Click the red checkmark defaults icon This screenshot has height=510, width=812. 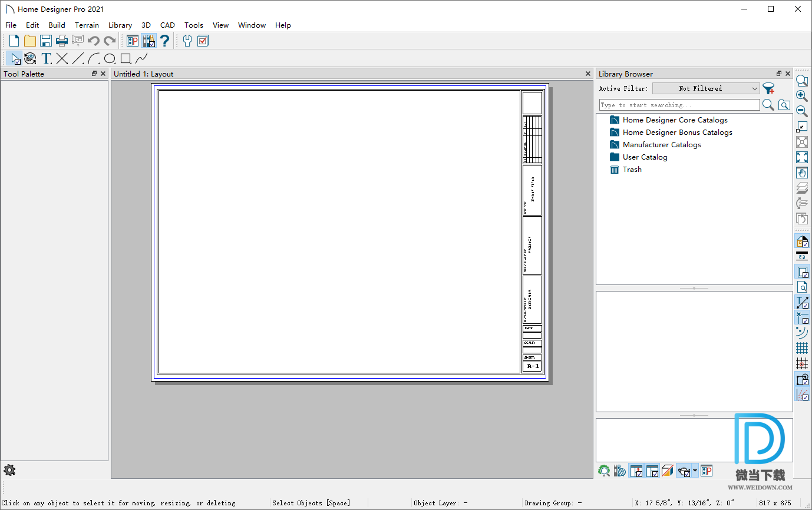click(203, 41)
